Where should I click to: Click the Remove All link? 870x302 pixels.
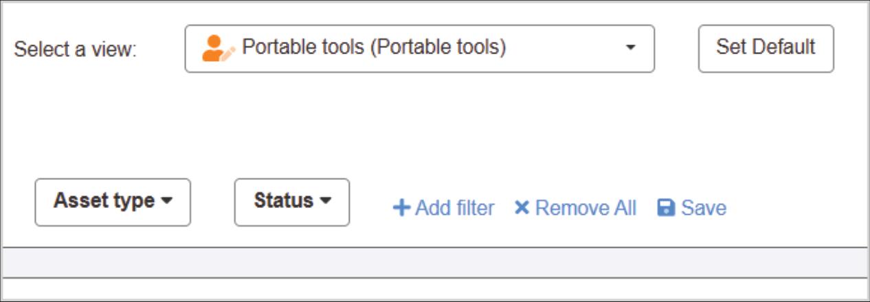[x=585, y=208]
